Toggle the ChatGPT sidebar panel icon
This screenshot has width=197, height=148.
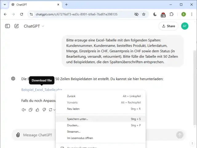(x=7, y=26)
